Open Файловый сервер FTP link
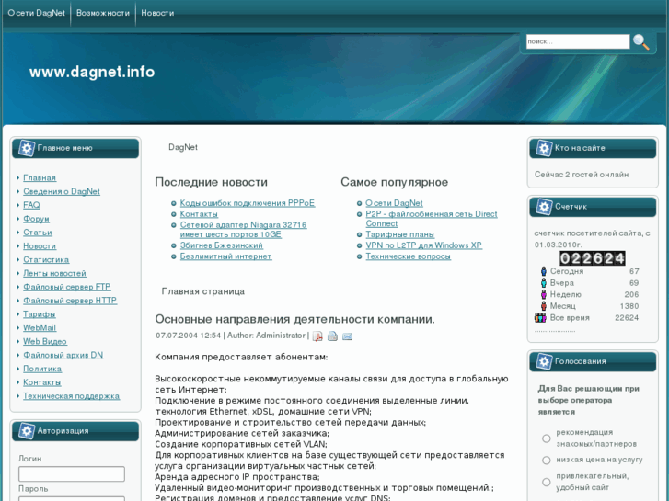Viewport: 669px width, 501px height. pos(67,287)
